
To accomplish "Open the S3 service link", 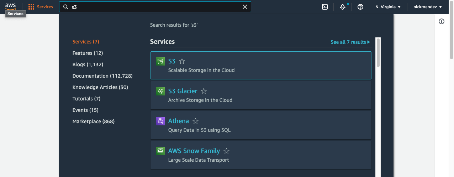I will coord(172,61).
